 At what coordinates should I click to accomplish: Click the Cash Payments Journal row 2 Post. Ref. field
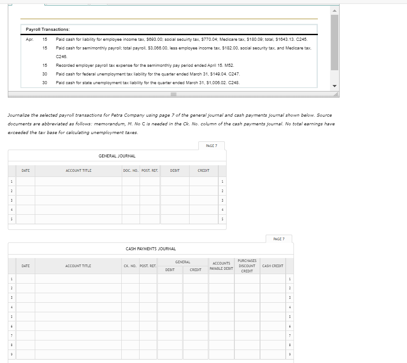tap(148, 288)
